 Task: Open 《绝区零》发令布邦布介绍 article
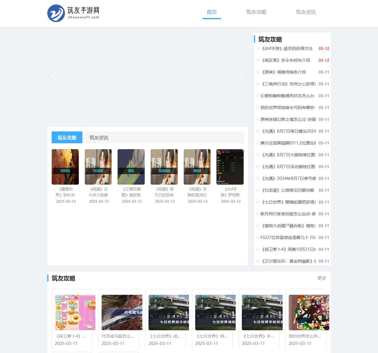point(285,60)
